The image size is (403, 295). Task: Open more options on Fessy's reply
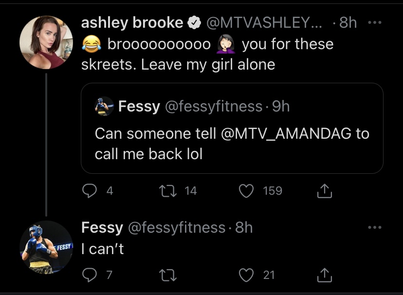pyautogui.click(x=375, y=227)
